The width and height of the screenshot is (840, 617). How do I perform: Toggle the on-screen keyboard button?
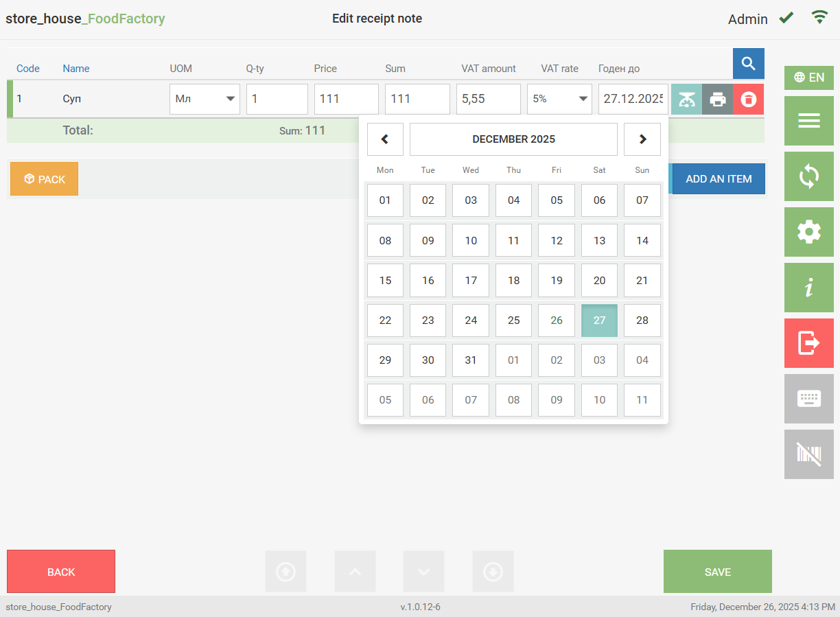pyautogui.click(x=808, y=399)
